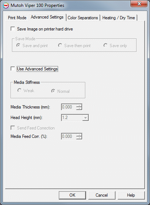Click the Wasatch app icon in title bar

point(6,5)
